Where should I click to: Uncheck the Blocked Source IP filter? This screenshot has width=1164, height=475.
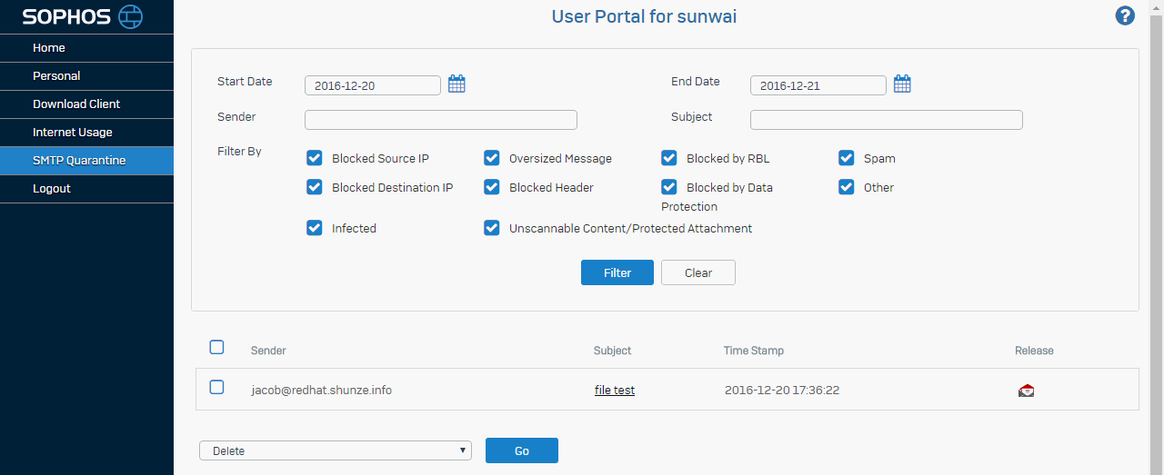315,158
